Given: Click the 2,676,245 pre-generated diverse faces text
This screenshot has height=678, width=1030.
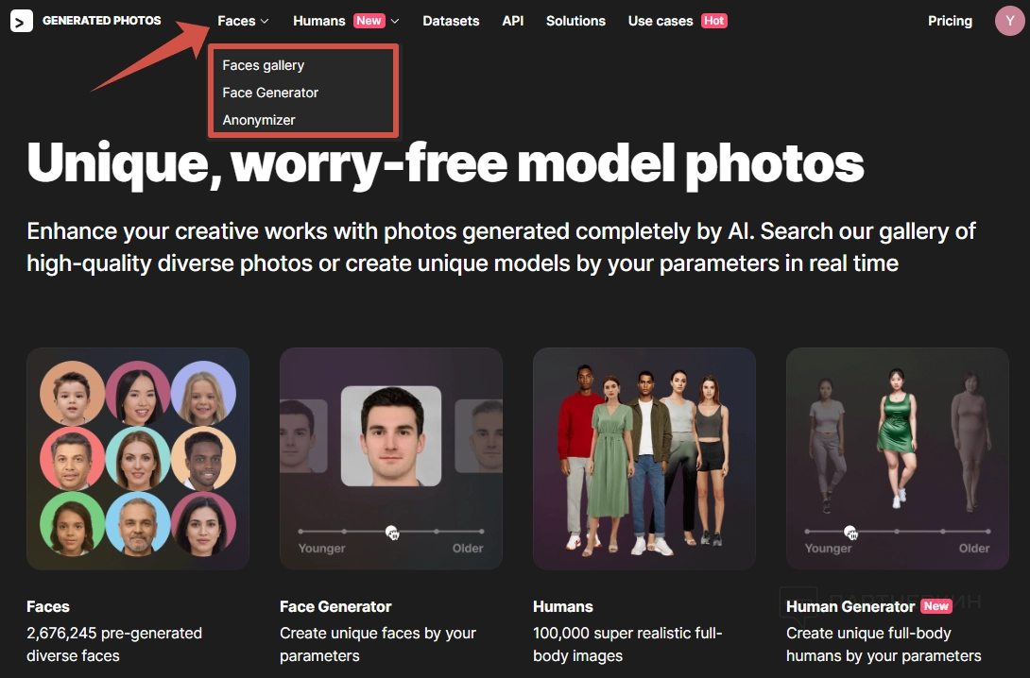Looking at the screenshot, I should (114, 644).
